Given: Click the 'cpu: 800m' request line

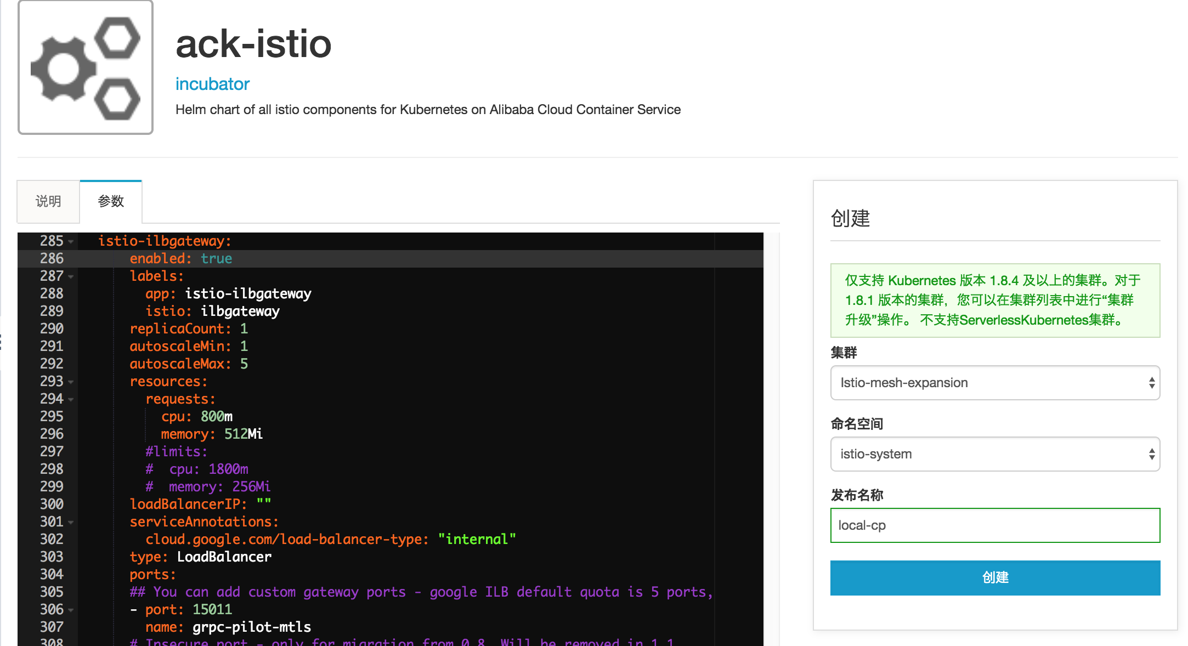Looking at the screenshot, I should [197, 416].
